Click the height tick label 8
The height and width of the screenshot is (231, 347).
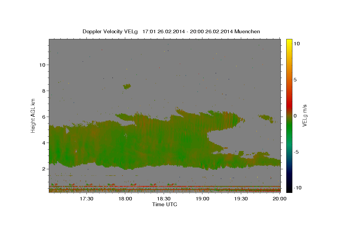(44, 91)
